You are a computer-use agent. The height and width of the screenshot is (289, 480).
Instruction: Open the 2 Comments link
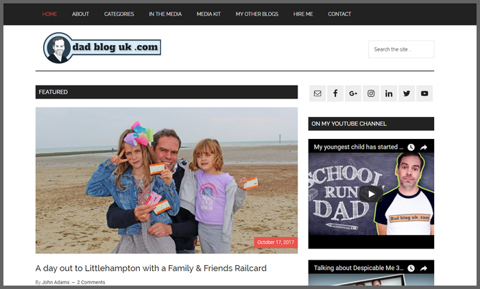[91, 282]
